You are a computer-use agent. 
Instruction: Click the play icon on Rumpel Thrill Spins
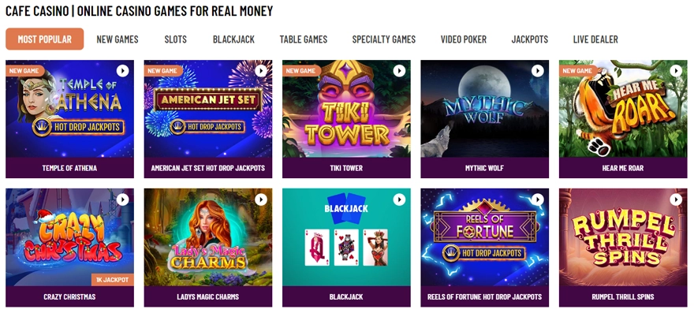(x=676, y=199)
